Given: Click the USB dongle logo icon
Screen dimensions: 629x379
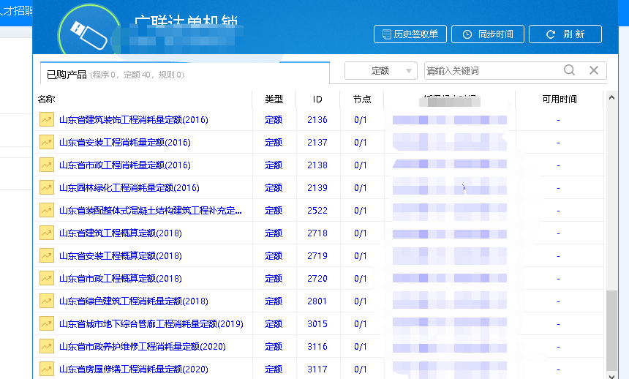Looking at the screenshot, I should pyautogui.click(x=88, y=35).
